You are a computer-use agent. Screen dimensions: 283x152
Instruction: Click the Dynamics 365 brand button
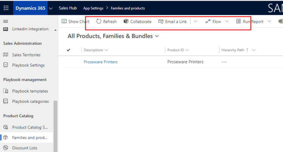30,8
